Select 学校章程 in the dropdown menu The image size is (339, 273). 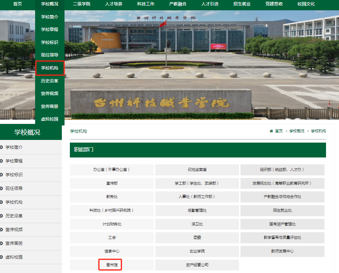50,29
